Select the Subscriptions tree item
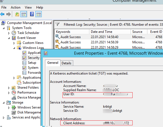The image size is (163, 127). coord(32,83)
